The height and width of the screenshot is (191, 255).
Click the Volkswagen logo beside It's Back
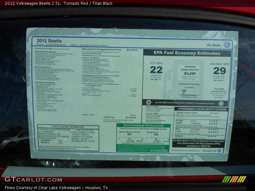(x=227, y=45)
